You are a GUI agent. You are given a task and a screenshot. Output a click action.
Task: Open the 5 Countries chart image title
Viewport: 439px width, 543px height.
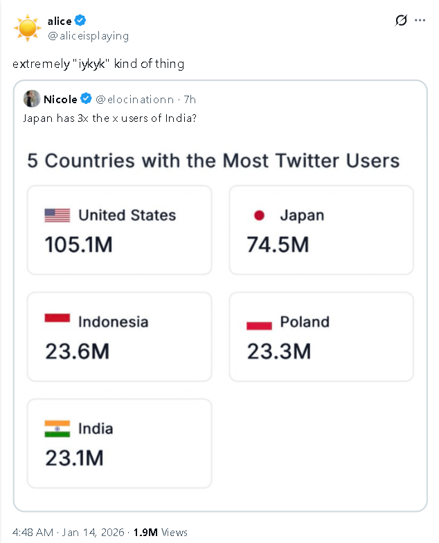[213, 161]
